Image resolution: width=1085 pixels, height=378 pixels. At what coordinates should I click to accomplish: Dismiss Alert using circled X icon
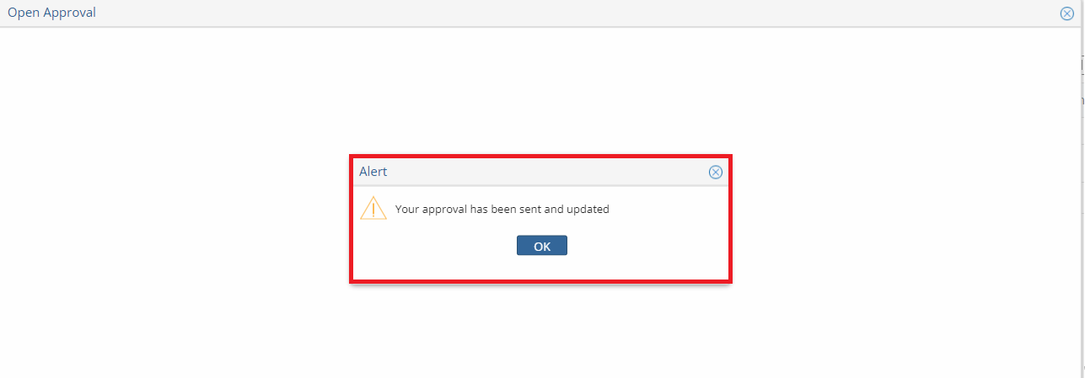tap(715, 172)
